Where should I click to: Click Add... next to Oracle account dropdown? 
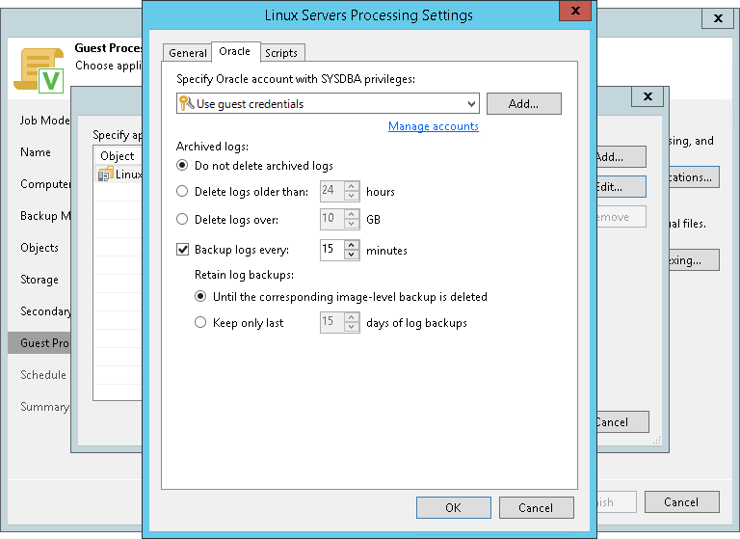click(524, 103)
